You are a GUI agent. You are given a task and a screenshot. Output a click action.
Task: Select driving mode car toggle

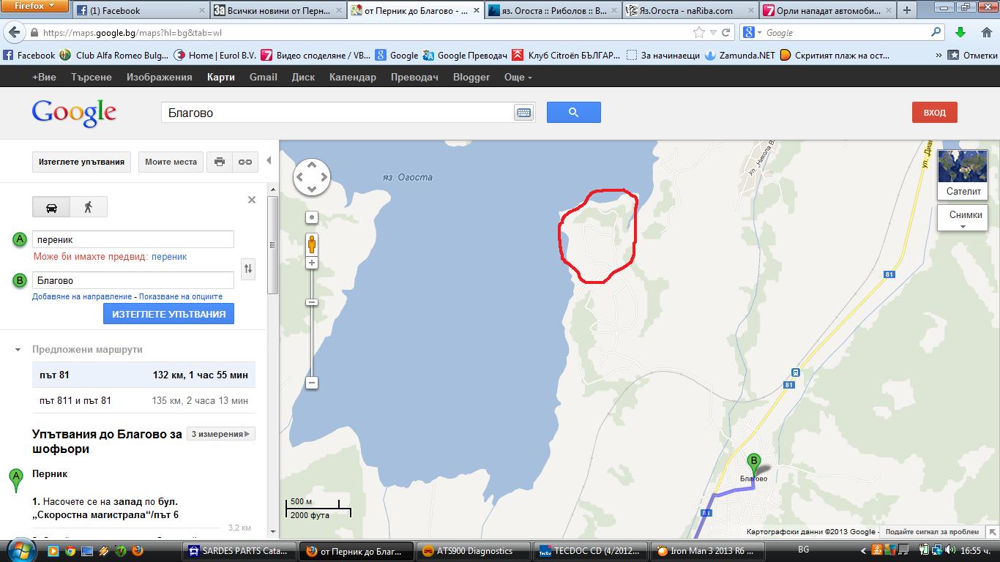click(51, 207)
